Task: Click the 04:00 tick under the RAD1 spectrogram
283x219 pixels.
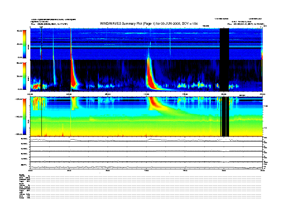Action: click(x=69, y=94)
